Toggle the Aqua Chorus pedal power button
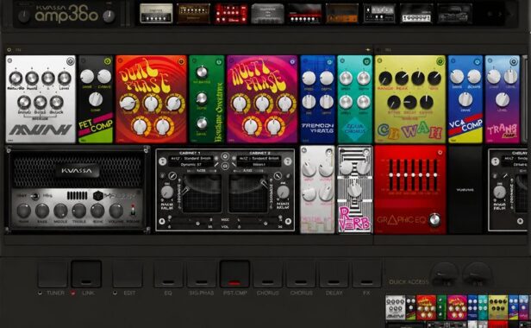531x328 pixels. (x=366, y=61)
